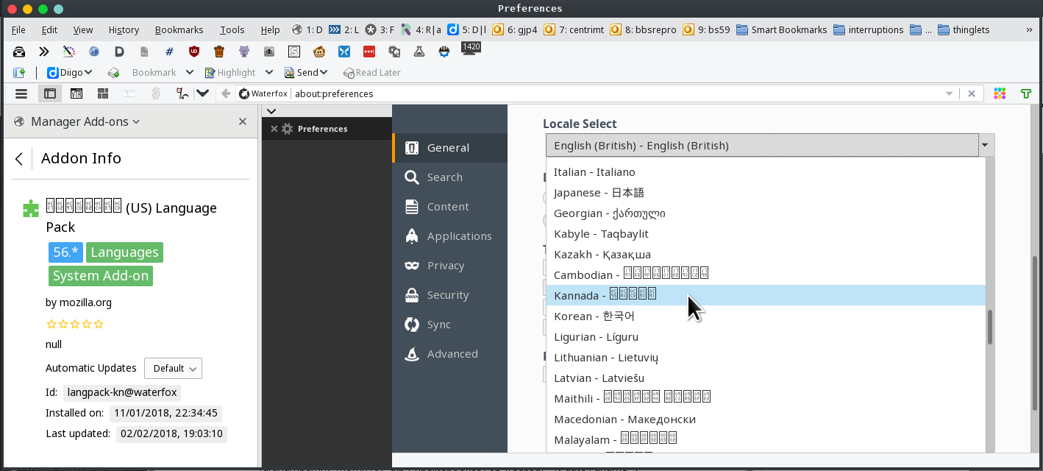Click the add-on star rating

pos(75,324)
